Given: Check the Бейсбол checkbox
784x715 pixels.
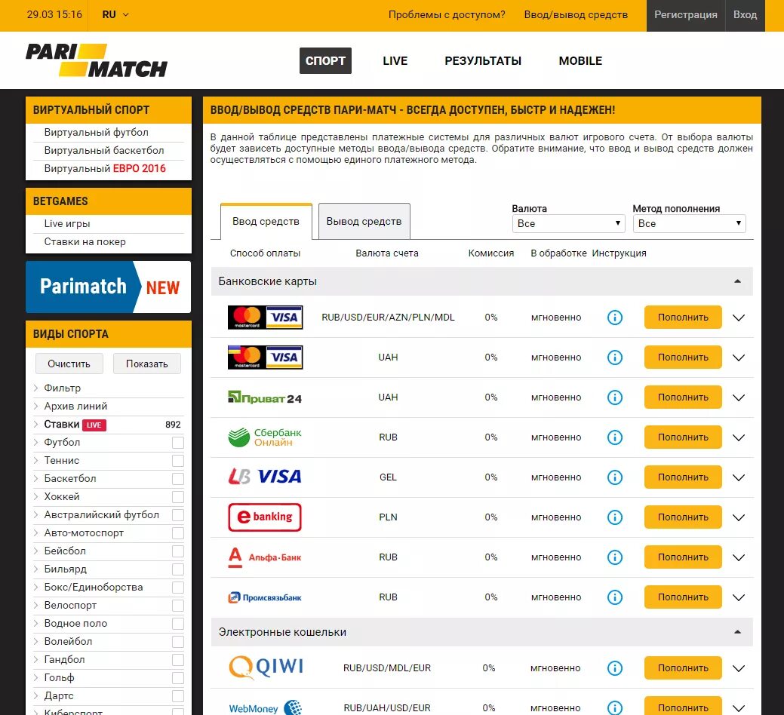Looking at the screenshot, I should click(x=178, y=551).
